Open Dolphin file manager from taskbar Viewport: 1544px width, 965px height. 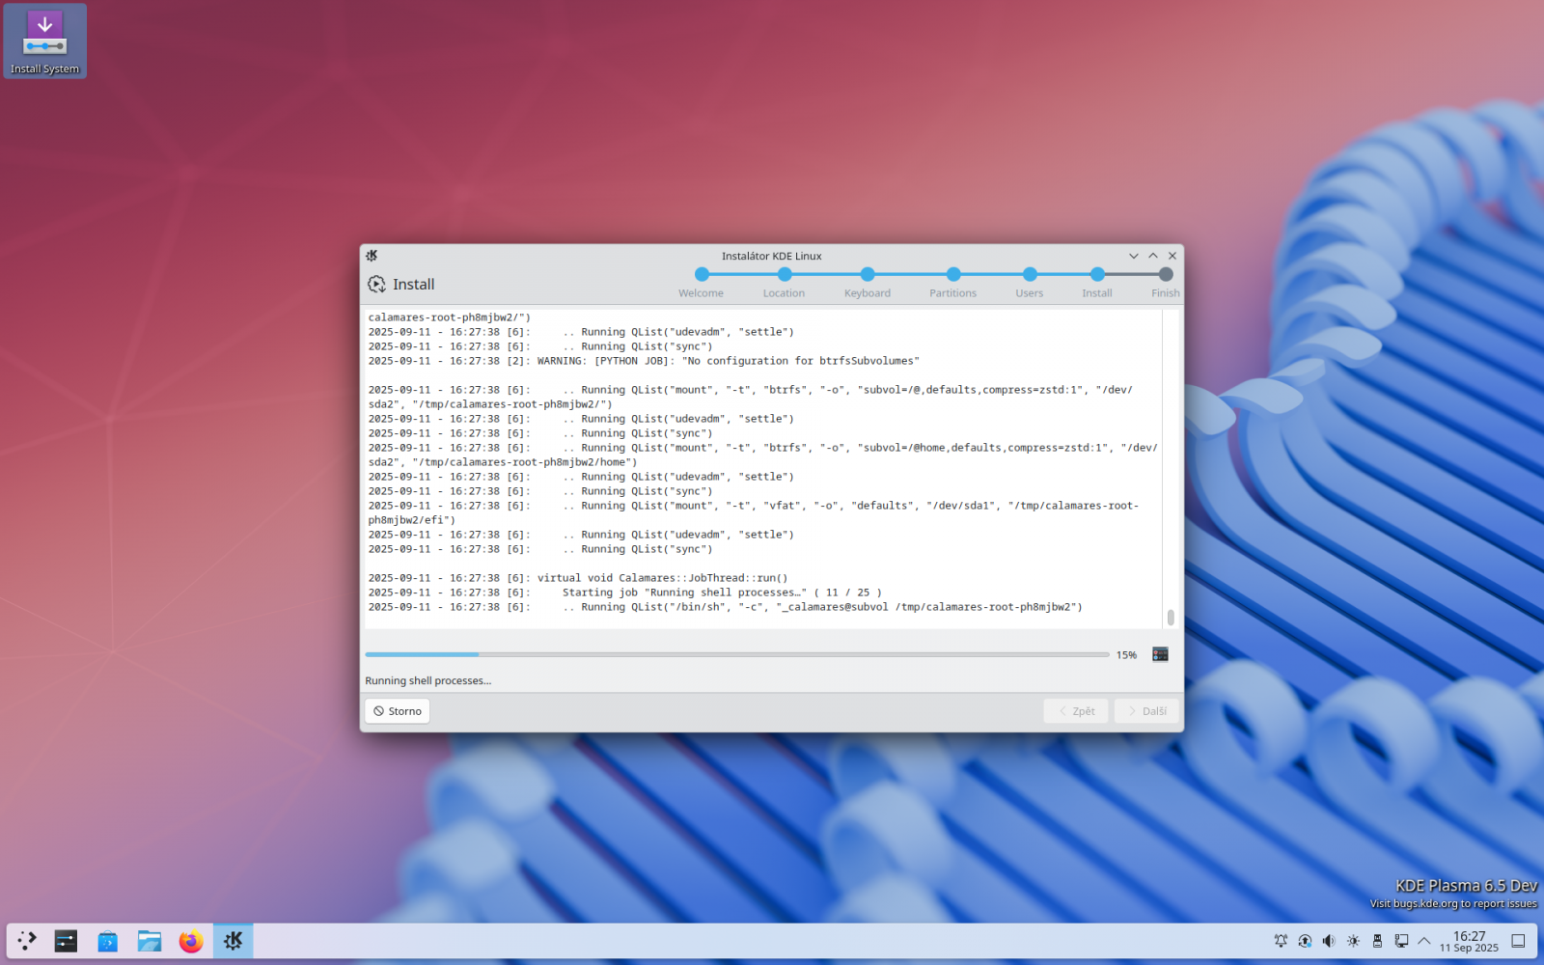tap(150, 941)
